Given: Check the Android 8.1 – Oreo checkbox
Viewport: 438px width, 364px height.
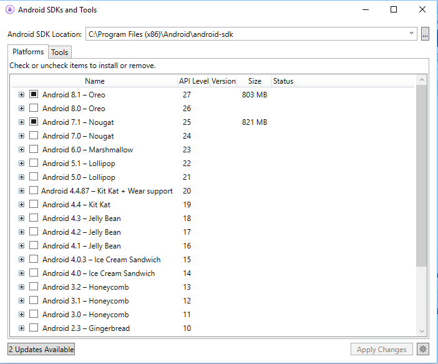Looking at the screenshot, I should pyautogui.click(x=34, y=94).
